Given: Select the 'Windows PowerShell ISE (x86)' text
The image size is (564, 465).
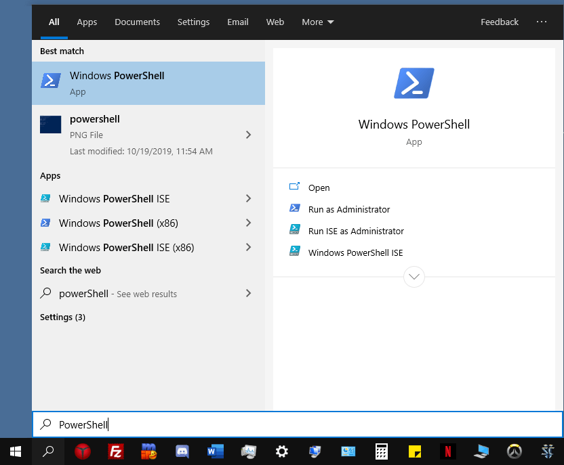Looking at the screenshot, I should click(127, 248).
